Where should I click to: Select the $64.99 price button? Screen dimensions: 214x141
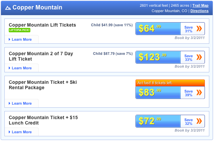click(x=158, y=29)
